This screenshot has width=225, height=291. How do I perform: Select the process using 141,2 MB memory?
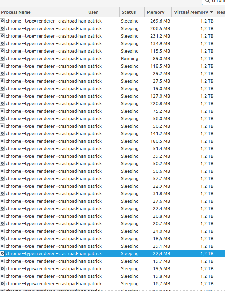tap(112, 134)
